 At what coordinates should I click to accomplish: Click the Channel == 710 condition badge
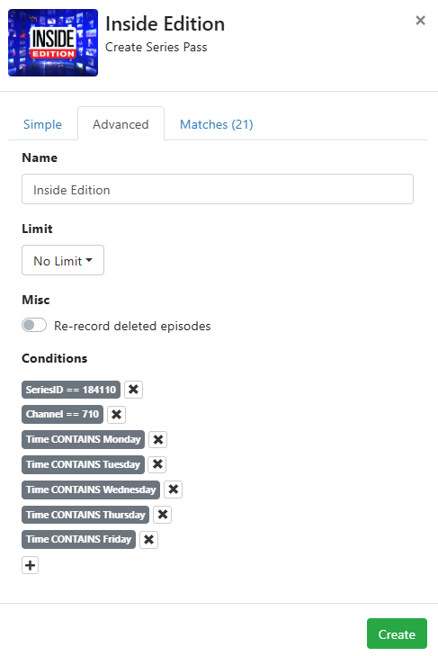pyautogui.click(x=62, y=415)
